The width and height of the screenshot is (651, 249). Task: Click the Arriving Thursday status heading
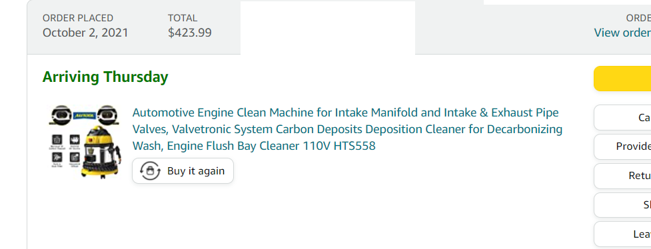[105, 77]
